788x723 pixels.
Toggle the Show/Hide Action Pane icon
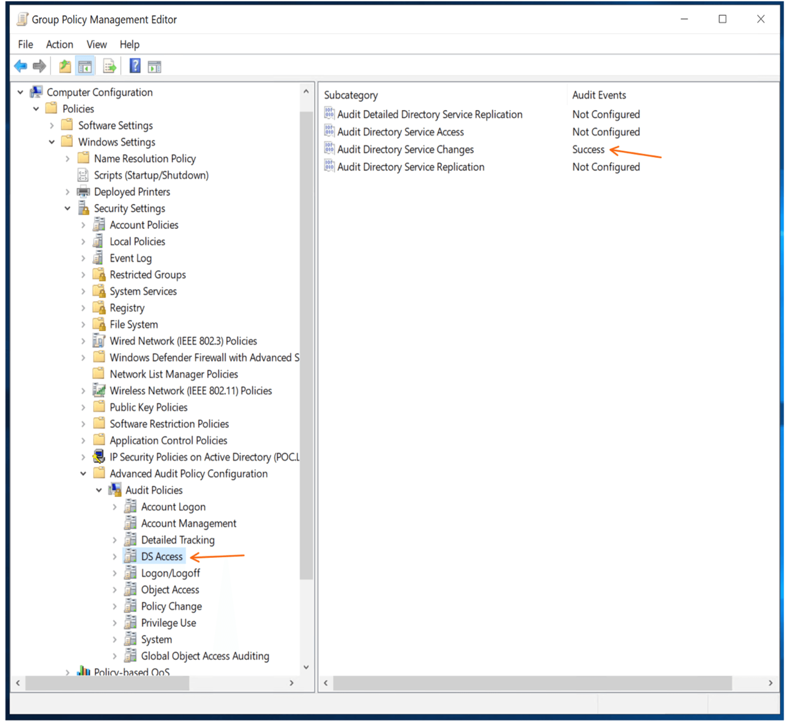[x=154, y=67]
